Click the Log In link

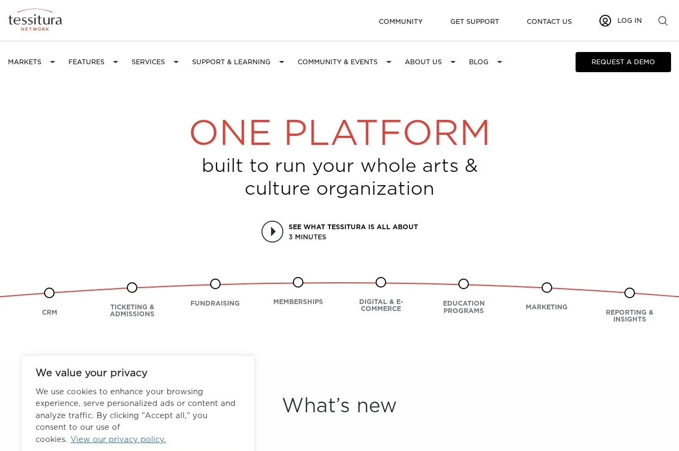630,21
